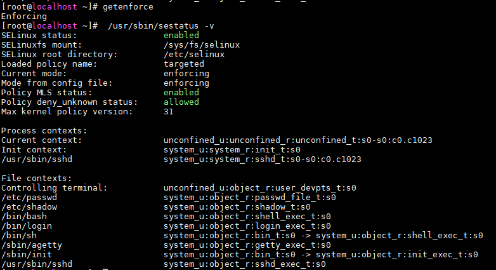Click the enforcing value beside Current mode

[186, 73]
